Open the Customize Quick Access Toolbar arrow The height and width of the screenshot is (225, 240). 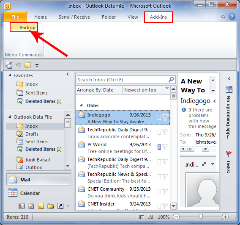pyautogui.click(x=37, y=66)
